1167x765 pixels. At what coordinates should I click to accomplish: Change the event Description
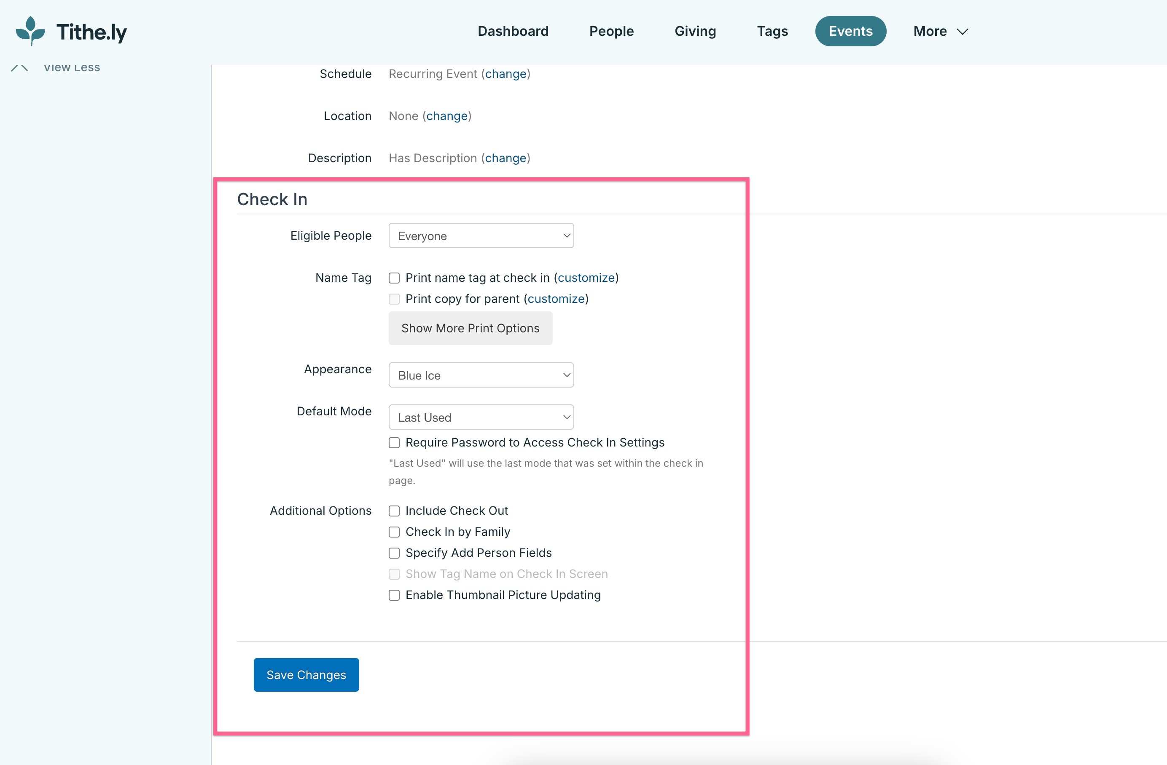(506, 158)
